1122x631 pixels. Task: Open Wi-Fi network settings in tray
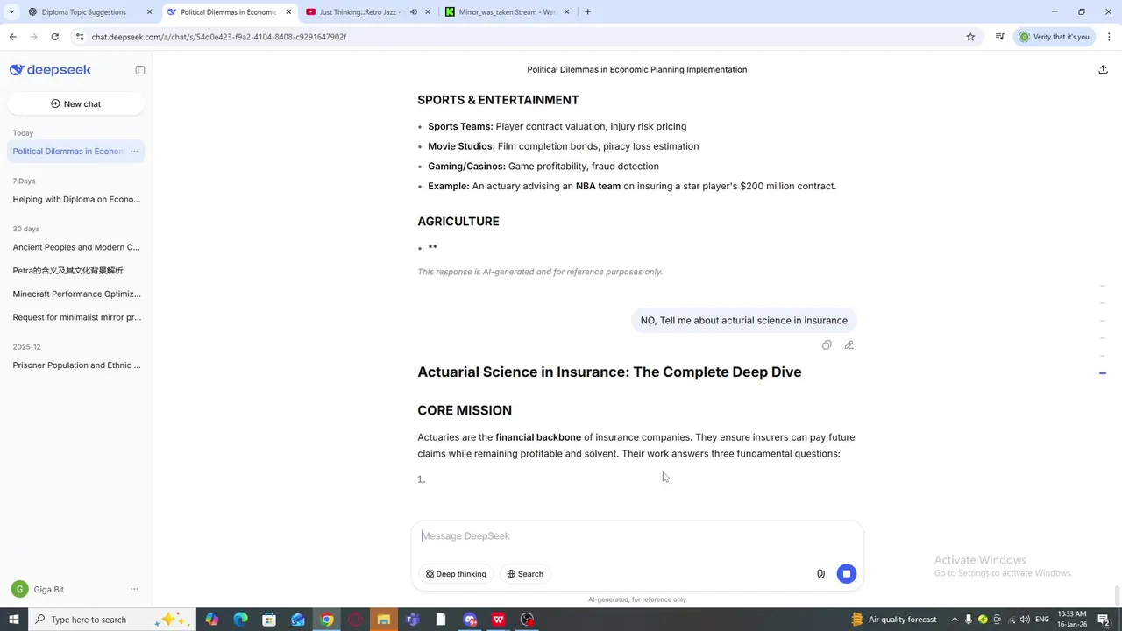[1010, 620]
